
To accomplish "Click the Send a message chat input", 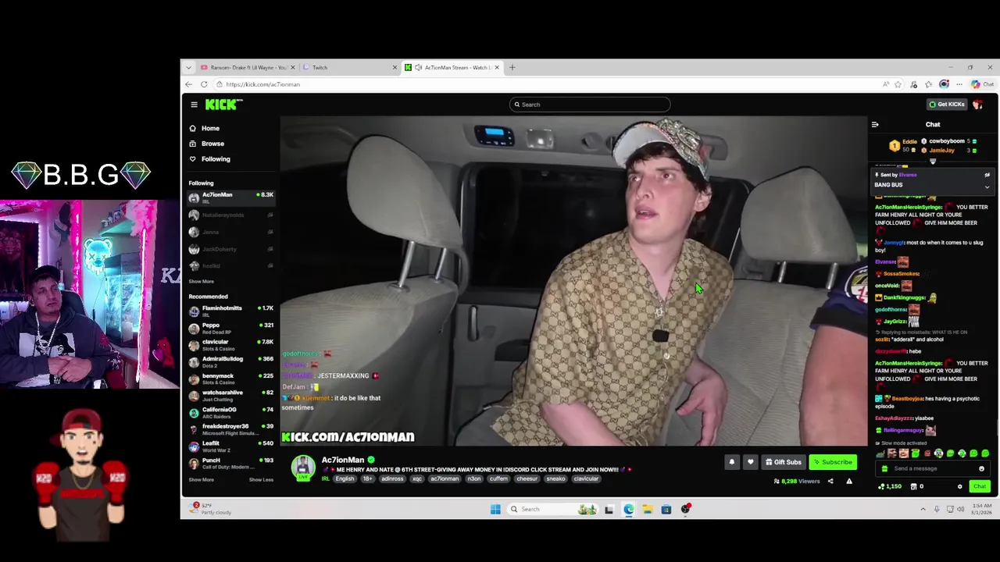I will [x=933, y=468].
